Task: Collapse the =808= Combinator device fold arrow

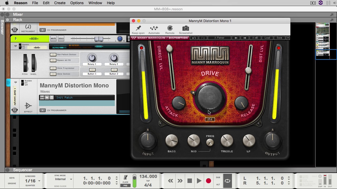Action: pos(16,46)
